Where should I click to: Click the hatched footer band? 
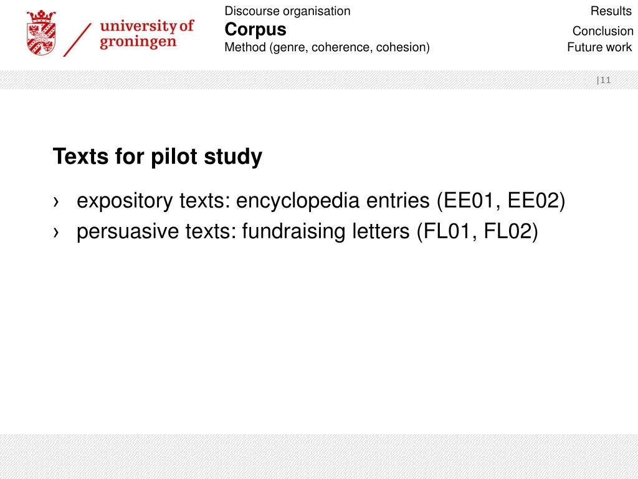tap(319, 457)
